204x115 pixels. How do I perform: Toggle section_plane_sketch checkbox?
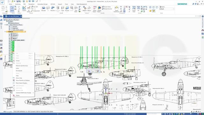pyautogui.click(x=10, y=40)
